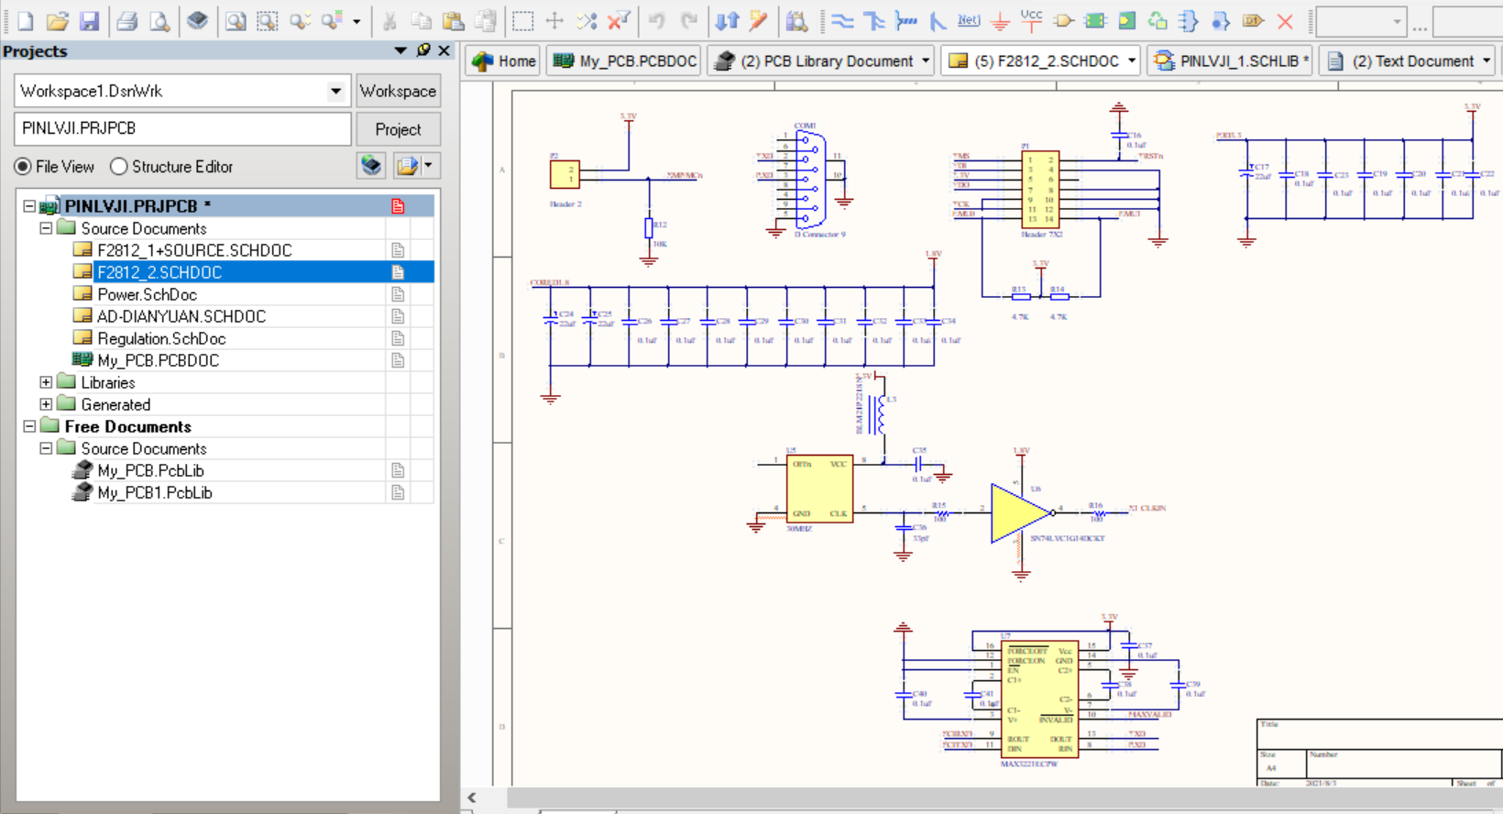Select the zoom area tool
This screenshot has width=1503, height=814.
(267, 20)
